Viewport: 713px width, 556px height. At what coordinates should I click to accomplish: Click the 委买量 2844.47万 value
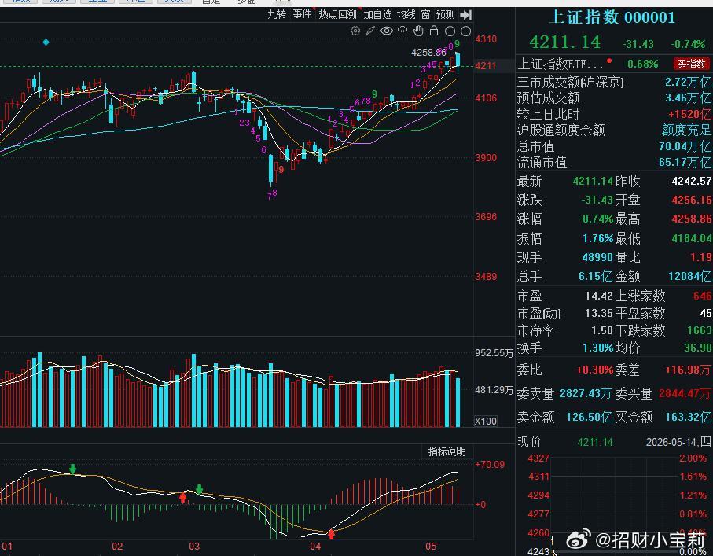coord(685,393)
